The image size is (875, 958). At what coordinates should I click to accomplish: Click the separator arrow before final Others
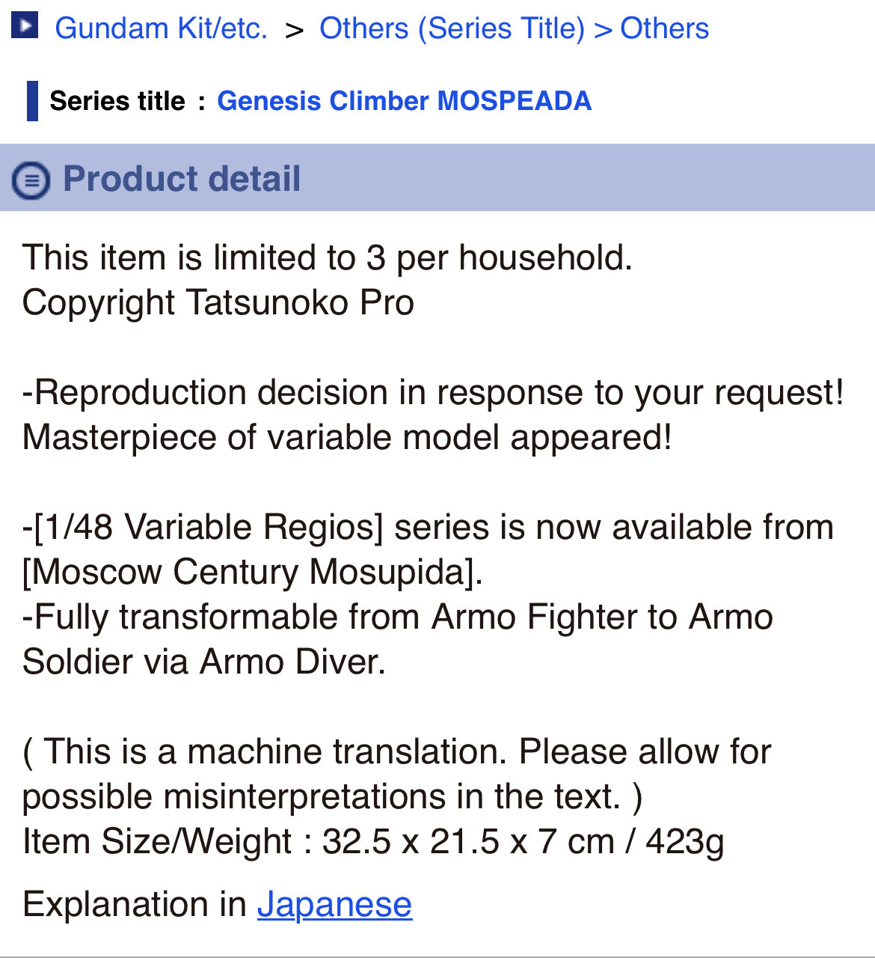tap(603, 31)
